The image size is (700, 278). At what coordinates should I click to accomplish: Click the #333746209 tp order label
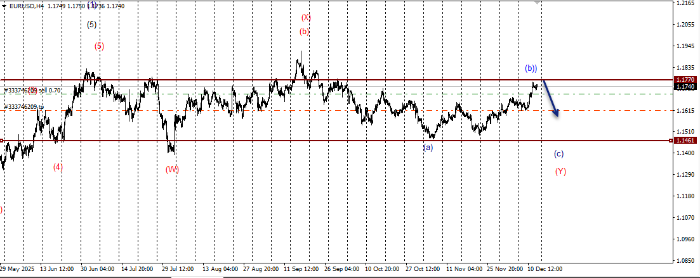click(24, 107)
